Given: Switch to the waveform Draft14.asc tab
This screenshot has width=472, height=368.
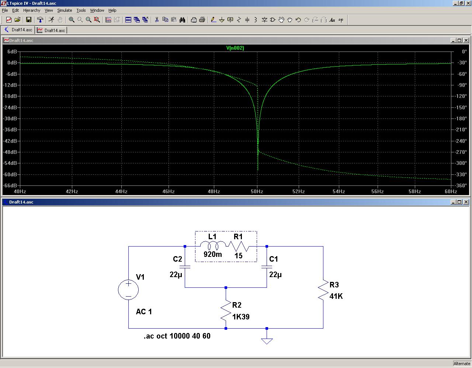Looking at the screenshot, I should pos(51,30).
